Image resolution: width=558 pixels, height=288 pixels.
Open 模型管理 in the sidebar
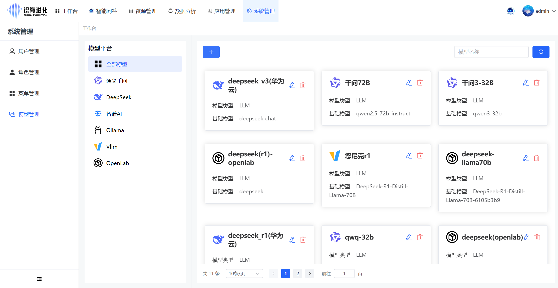tap(39, 114)
